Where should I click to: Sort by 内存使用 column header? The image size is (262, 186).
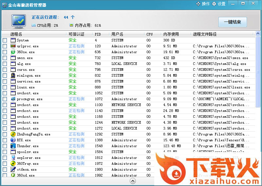176,34
